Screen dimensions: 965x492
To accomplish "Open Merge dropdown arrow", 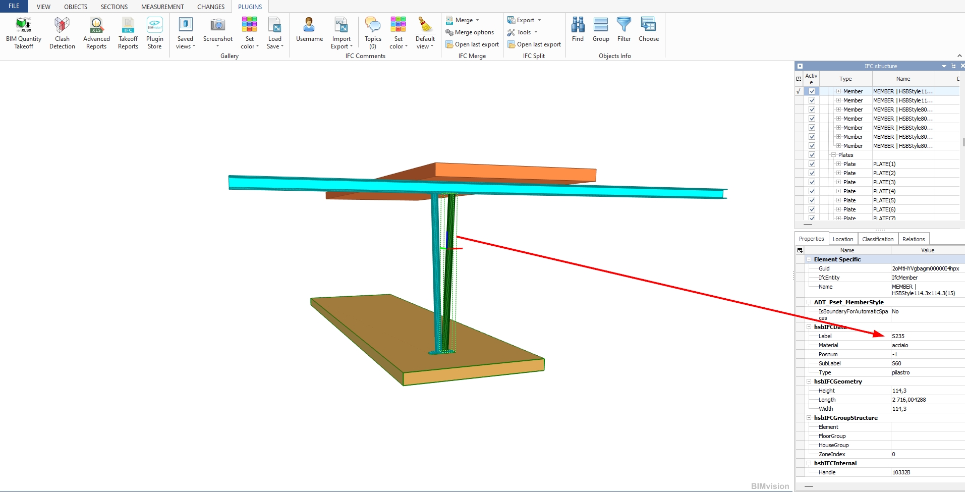I will point(477,20).
